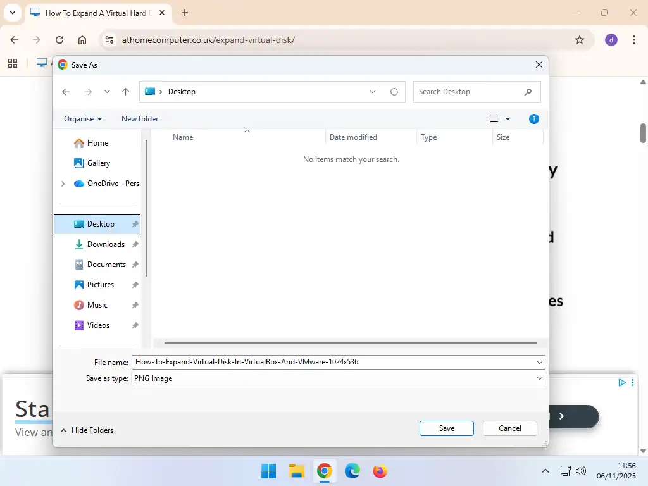Click the Save button
This screenshot has width=648, height=486.
[x=446, y=428]
